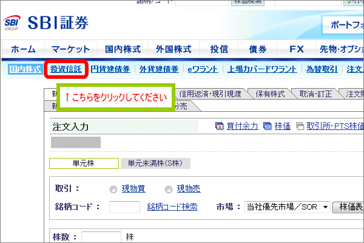The image size is (364, 243).
Task: Open the 投信 main menu
Action: pyautogui.click(x=219, y=49)
